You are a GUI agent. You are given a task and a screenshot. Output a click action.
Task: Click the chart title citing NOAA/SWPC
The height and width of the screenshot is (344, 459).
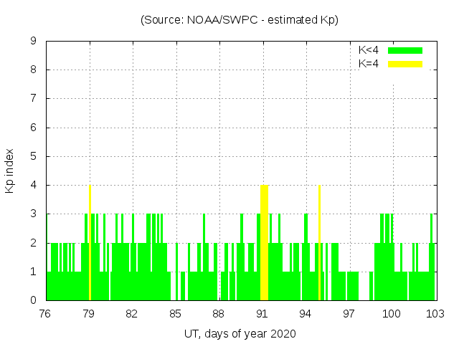pos(240,20)
